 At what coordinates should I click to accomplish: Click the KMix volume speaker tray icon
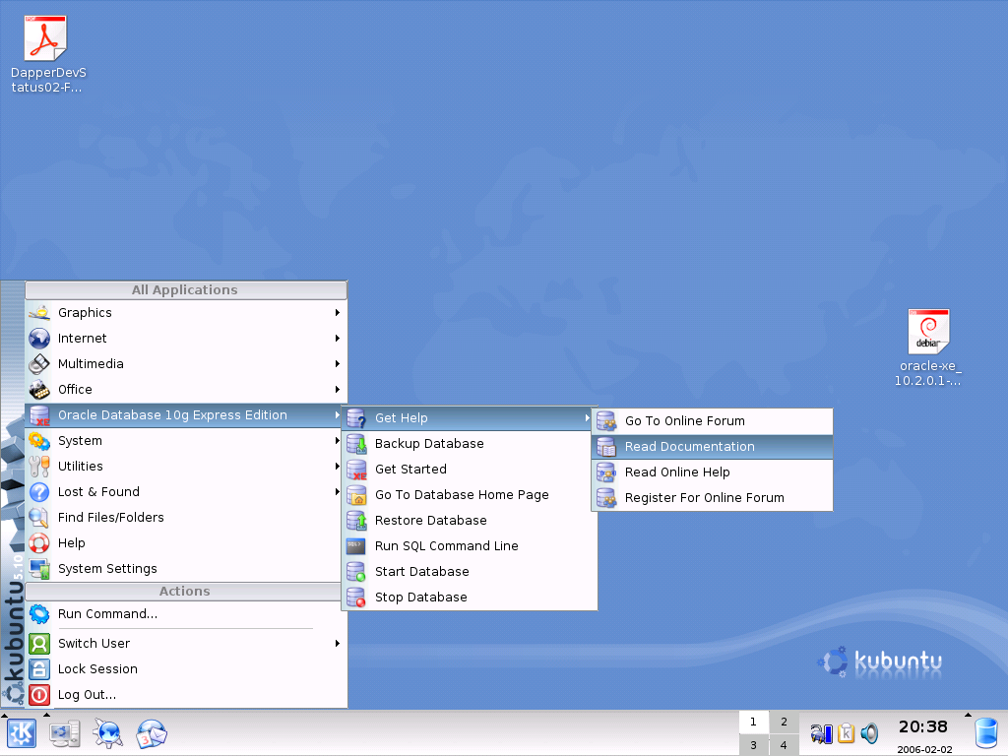[870, 733]
